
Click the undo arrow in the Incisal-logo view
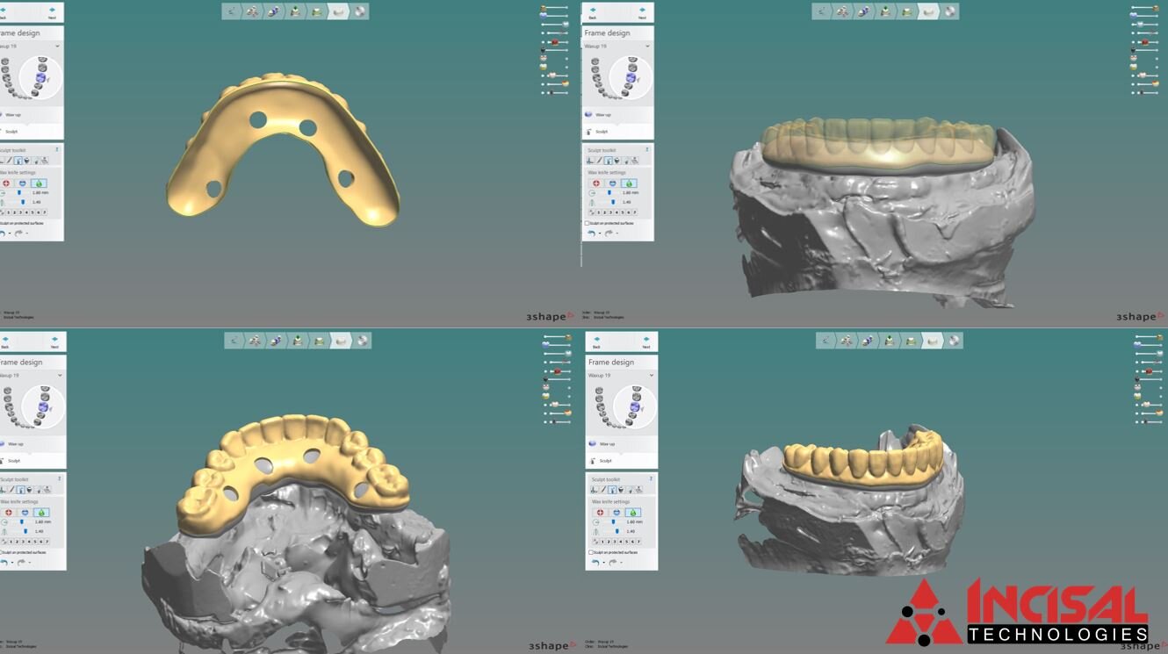(595, 563)
